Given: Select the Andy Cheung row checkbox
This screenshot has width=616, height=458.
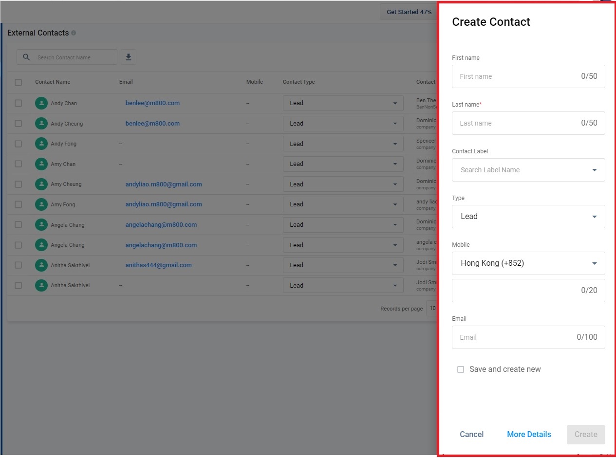Looking at the screenshot, I should 19,124.
